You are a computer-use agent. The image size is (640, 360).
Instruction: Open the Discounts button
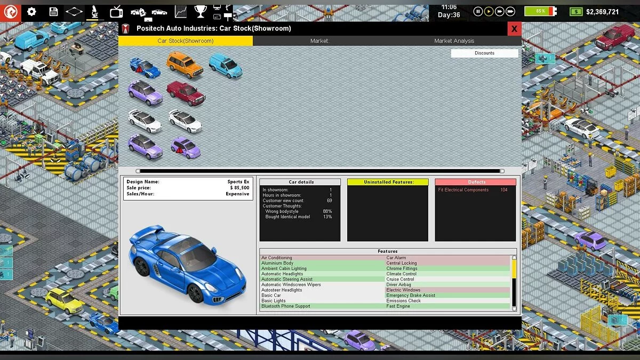[484, 53]
